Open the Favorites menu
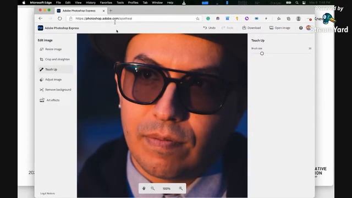The height and width of the screenshot is (198, 352). (x=106, y=3)
